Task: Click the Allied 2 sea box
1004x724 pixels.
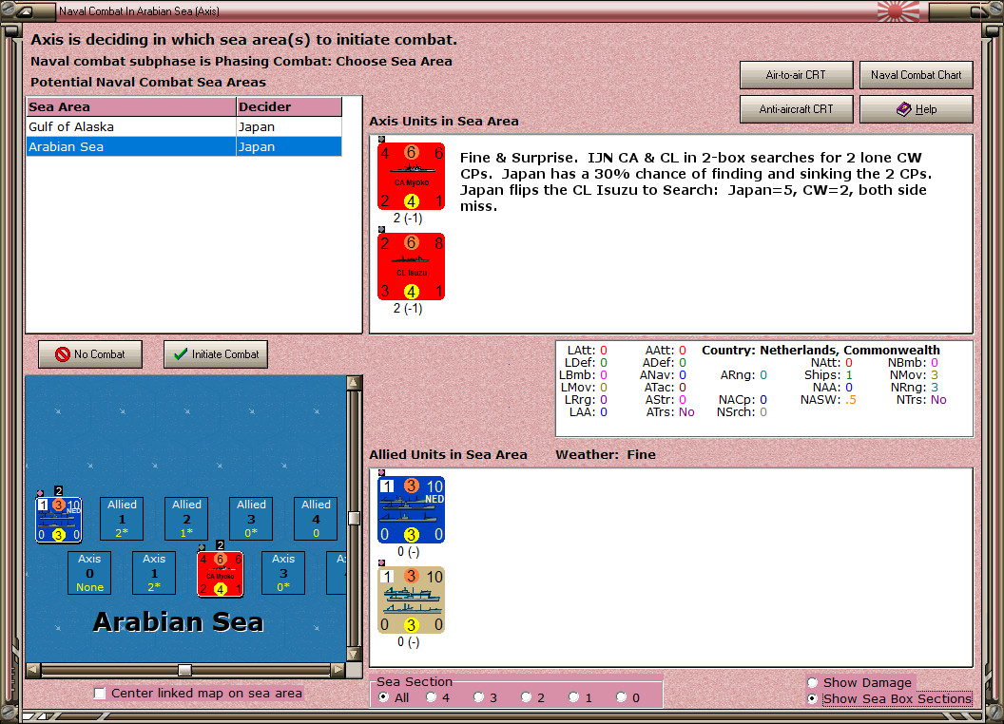Action: tap(186, 519)
